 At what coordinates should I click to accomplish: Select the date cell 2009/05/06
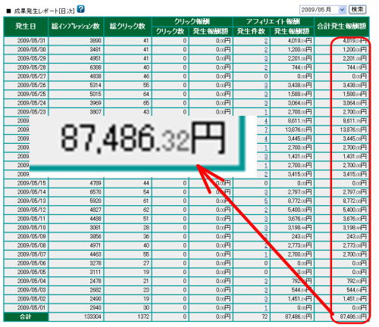(x=26, y=263)
